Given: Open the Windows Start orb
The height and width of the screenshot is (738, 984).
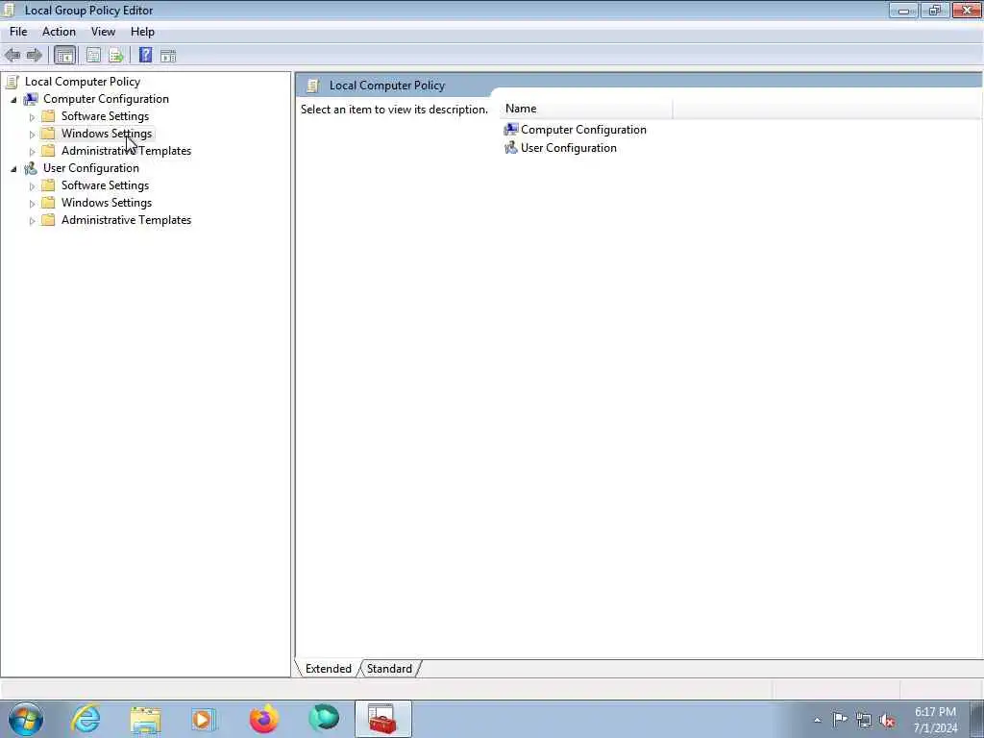Looking at the screenshot, I should pyautogui.click(x=26, y=719).
